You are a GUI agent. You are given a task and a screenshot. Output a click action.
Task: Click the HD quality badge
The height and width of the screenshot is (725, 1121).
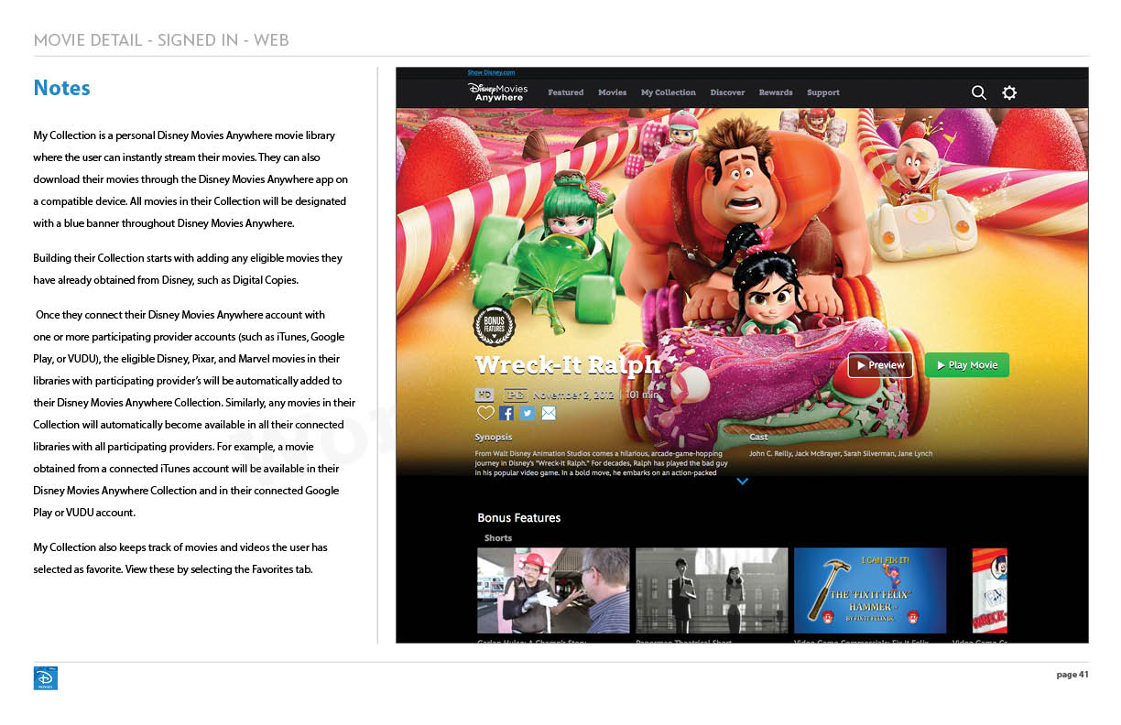tap(485, 395)
